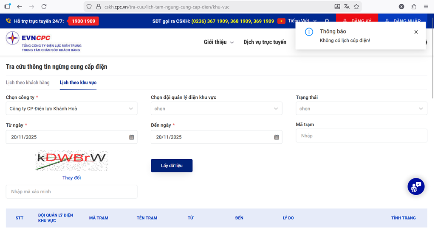Viewport: 435px width, 244px height.
Task: Expand the Chọn công ty dropdown
Action: tap(71, 108)
